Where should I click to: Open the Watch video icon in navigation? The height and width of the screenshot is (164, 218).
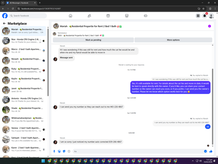pos(108,16)
